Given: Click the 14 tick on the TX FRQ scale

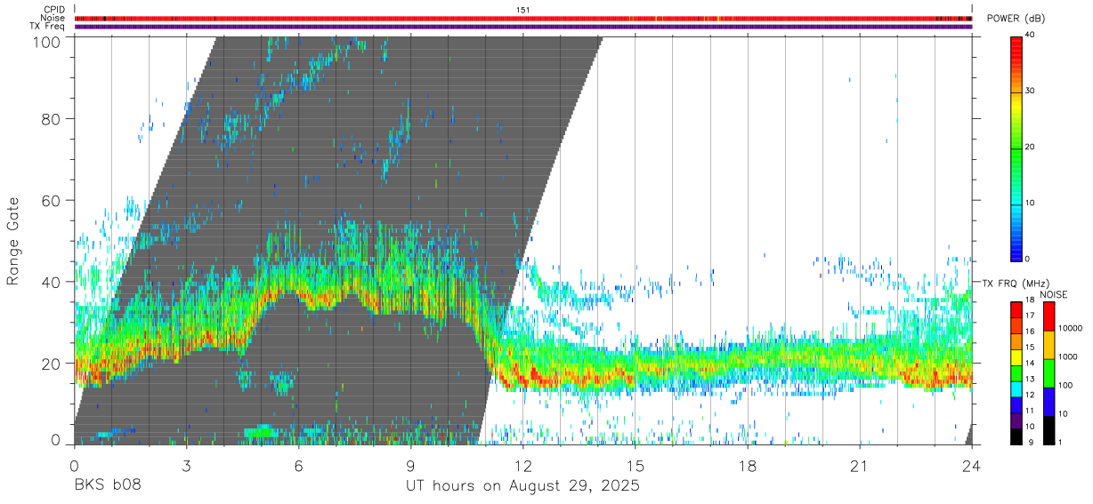Looking at the screenshot, I should point(1031,364).
